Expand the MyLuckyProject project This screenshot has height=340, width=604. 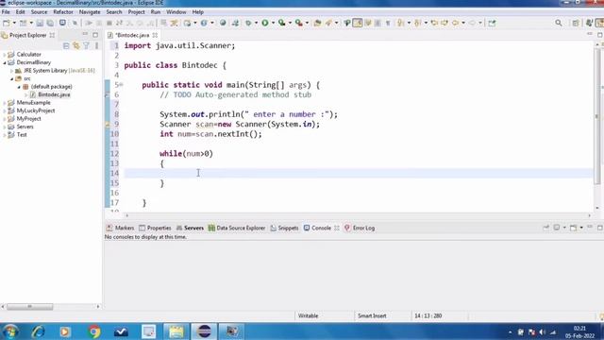[5, 110]
